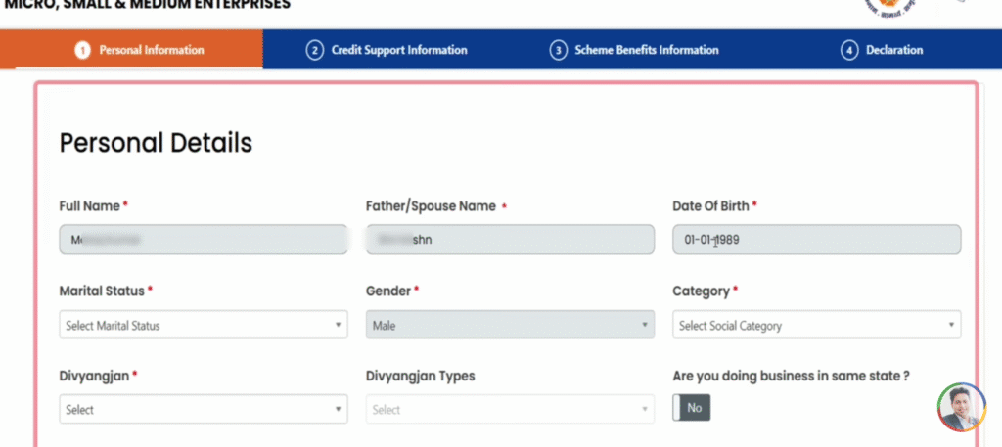Toggle the same state business switch
This screenshot has width=1002, height=447.
(692, 408)
